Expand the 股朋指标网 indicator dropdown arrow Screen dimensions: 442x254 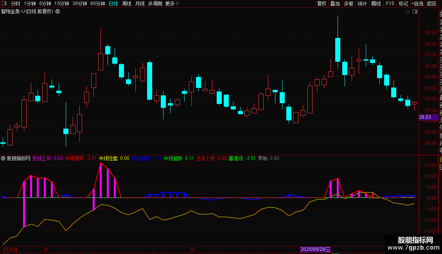point(3,158)
